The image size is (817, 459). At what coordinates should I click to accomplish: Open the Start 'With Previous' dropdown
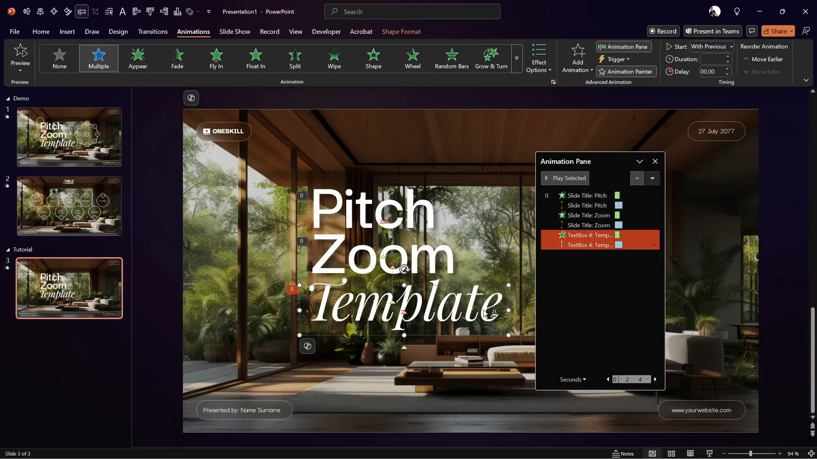pyautogui.click(x=712, y=47)
